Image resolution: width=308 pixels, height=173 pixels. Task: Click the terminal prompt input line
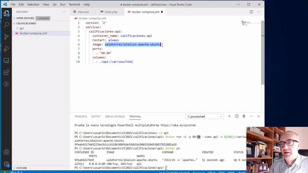[166, 168]
